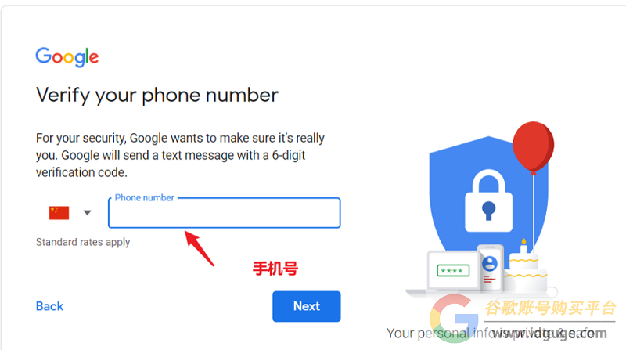The height and width of the screenshot is (350, 626).
Task: Click the red 手机号 annotation text
Action: (275, 269)
